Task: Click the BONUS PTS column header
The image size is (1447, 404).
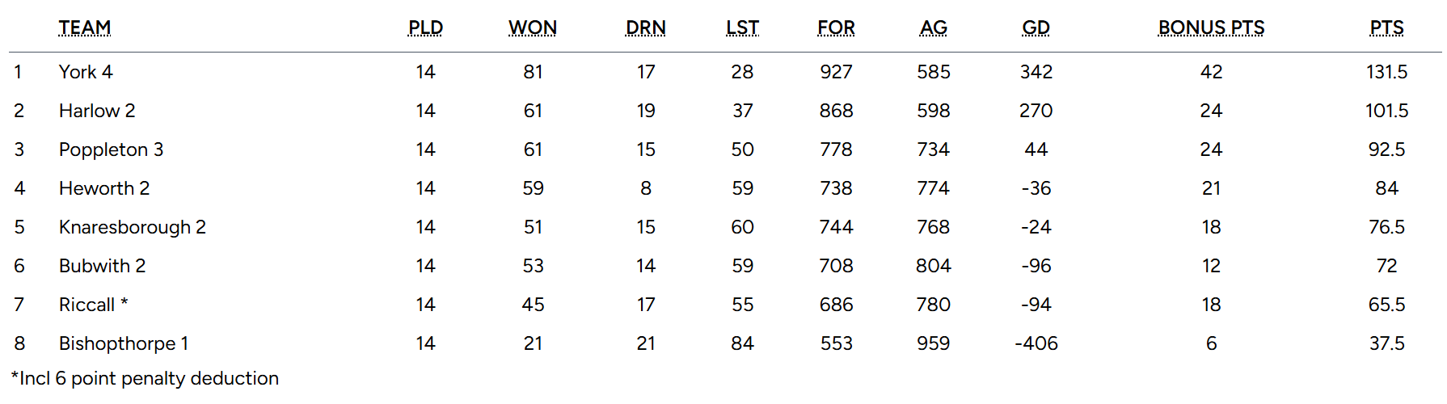Action: point(1211,28)
